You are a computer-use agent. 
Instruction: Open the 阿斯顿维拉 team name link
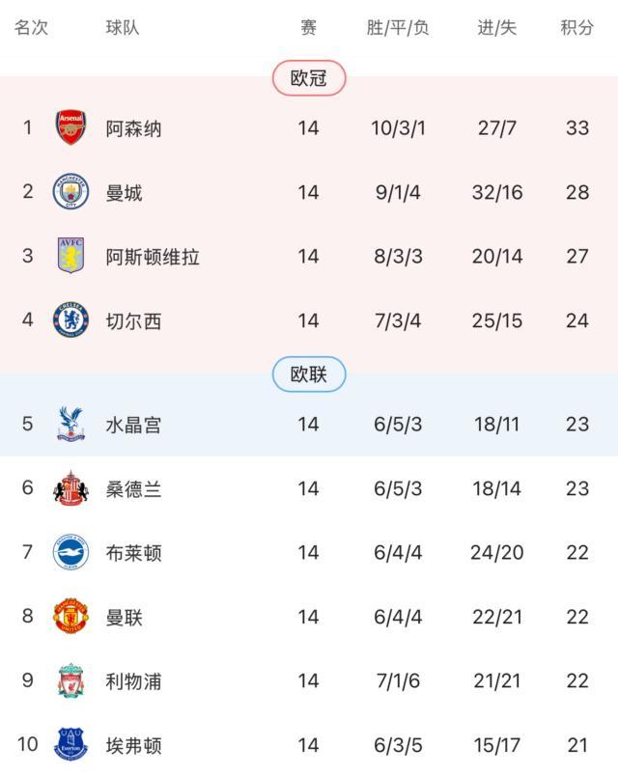click(153, 257)
